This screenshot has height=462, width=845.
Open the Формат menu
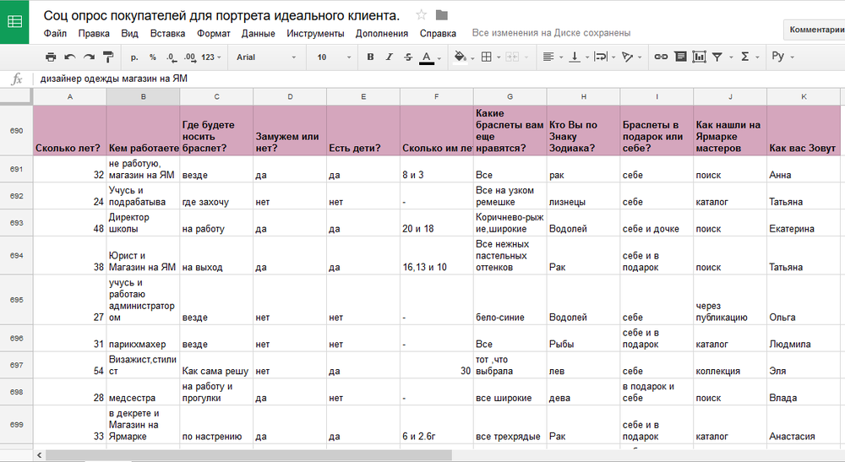pos(213,34)
